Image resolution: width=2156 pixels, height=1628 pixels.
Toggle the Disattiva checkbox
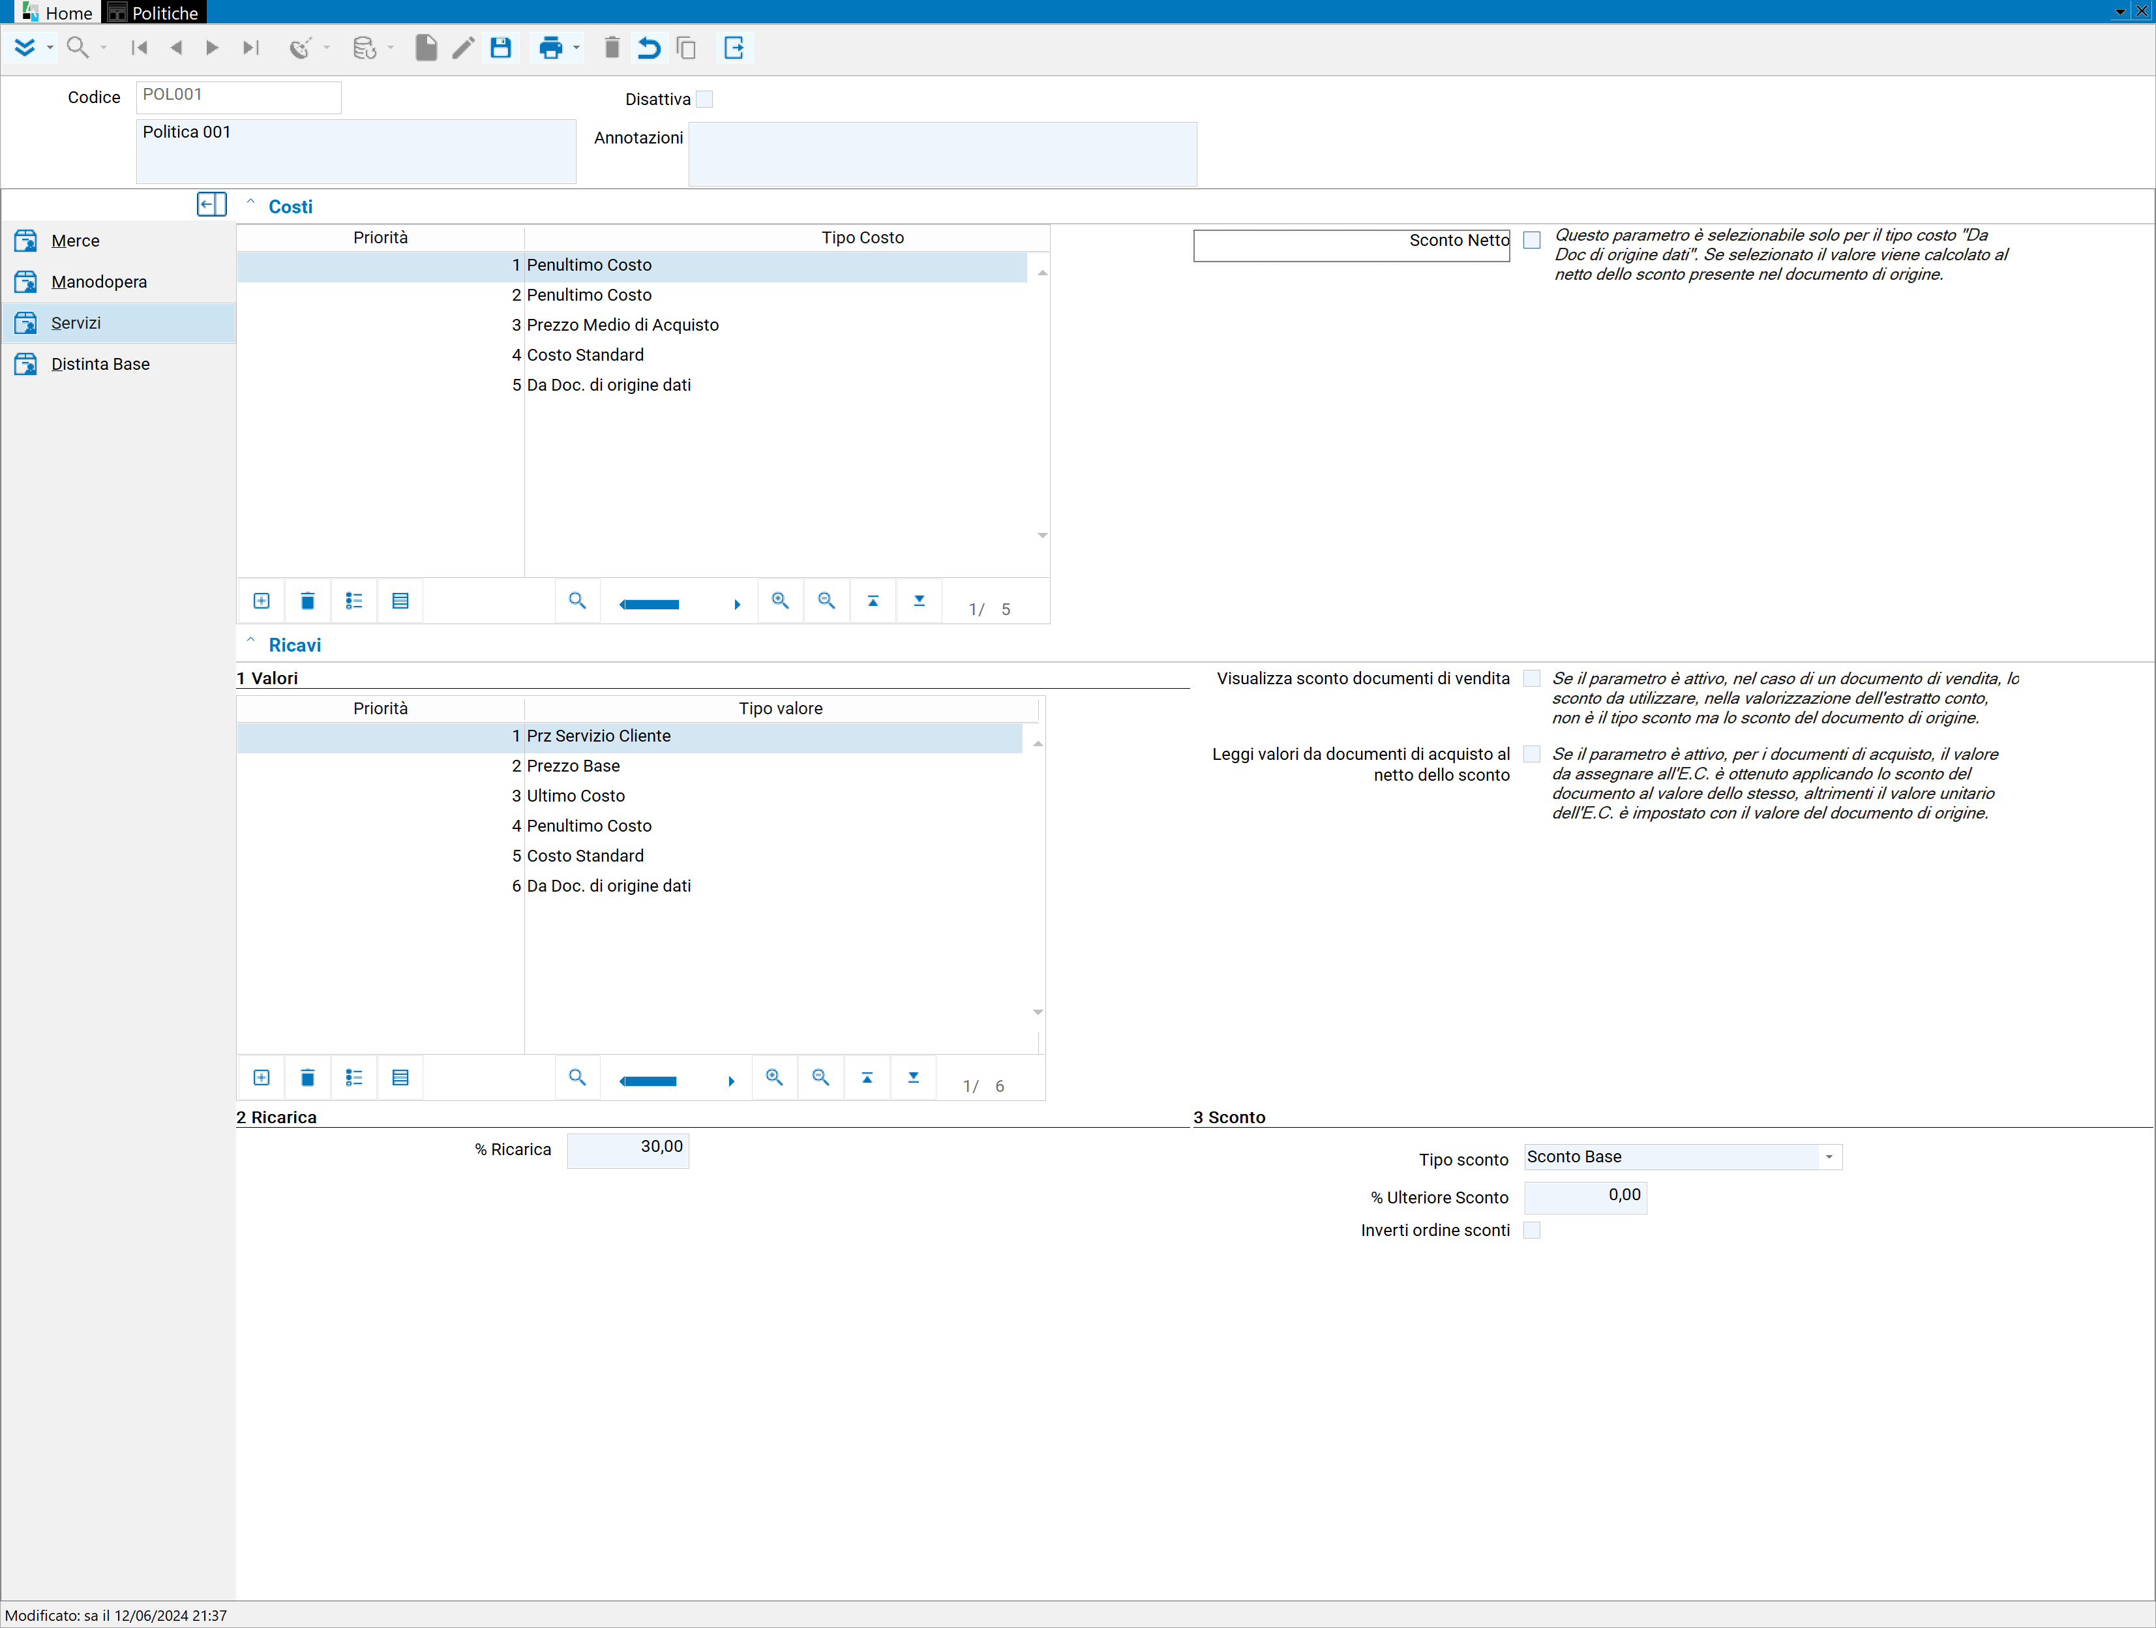(705, 99)
